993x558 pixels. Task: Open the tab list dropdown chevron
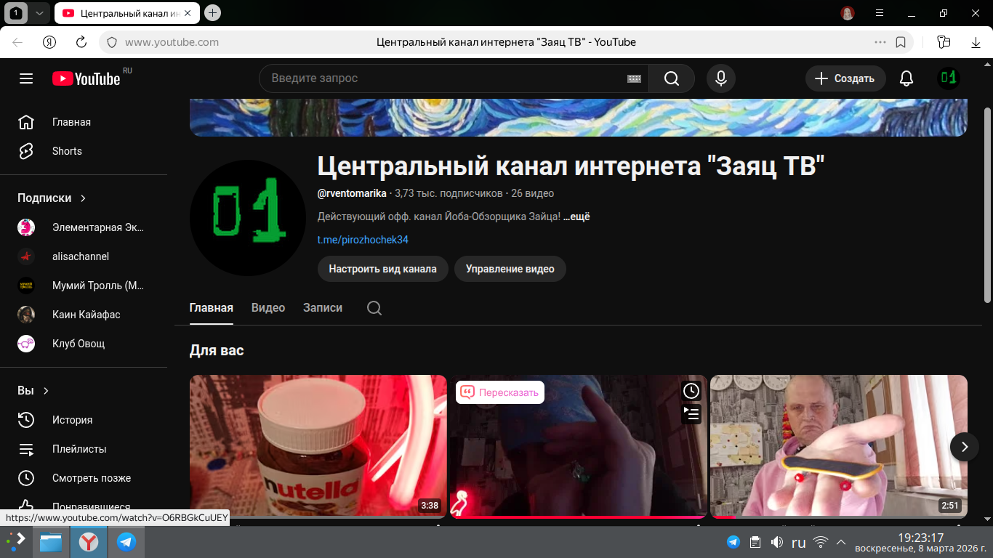tap(39, 12)
